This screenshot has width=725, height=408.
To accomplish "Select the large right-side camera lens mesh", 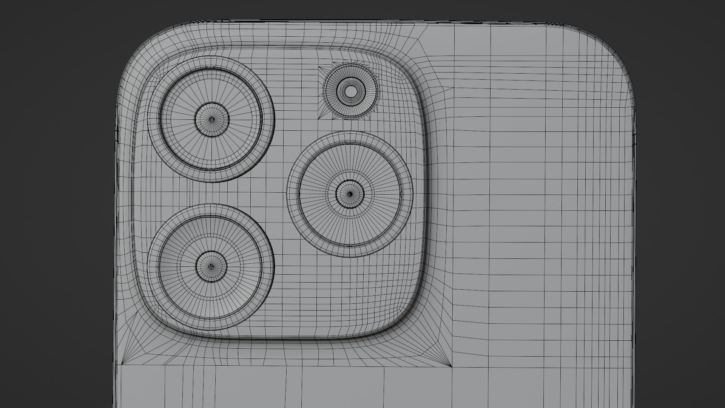I will pos(350,194).
